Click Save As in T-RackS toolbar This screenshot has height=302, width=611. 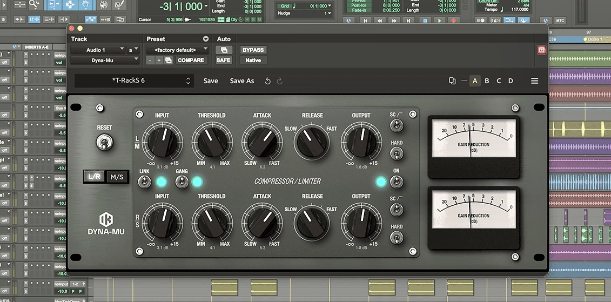click(x=242, y=81)
